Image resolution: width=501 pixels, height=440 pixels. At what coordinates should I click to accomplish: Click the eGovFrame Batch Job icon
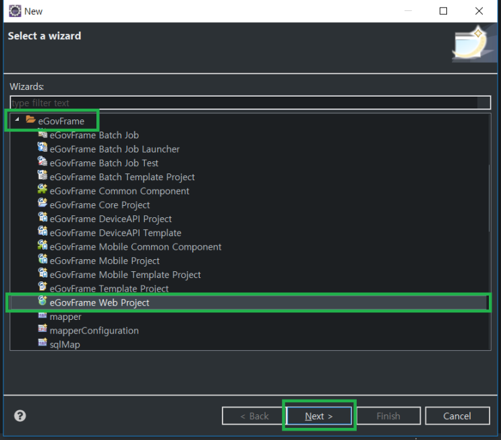(x=42, y=134)
